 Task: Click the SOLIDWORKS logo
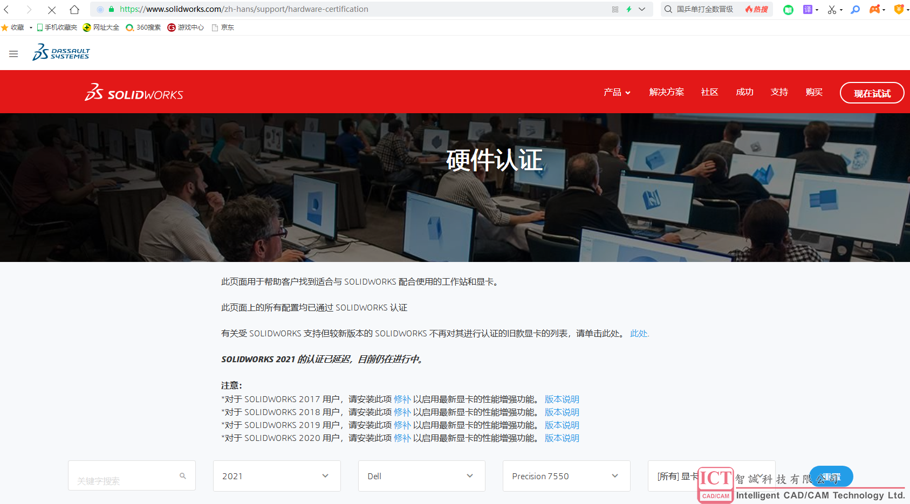(134, 93)
